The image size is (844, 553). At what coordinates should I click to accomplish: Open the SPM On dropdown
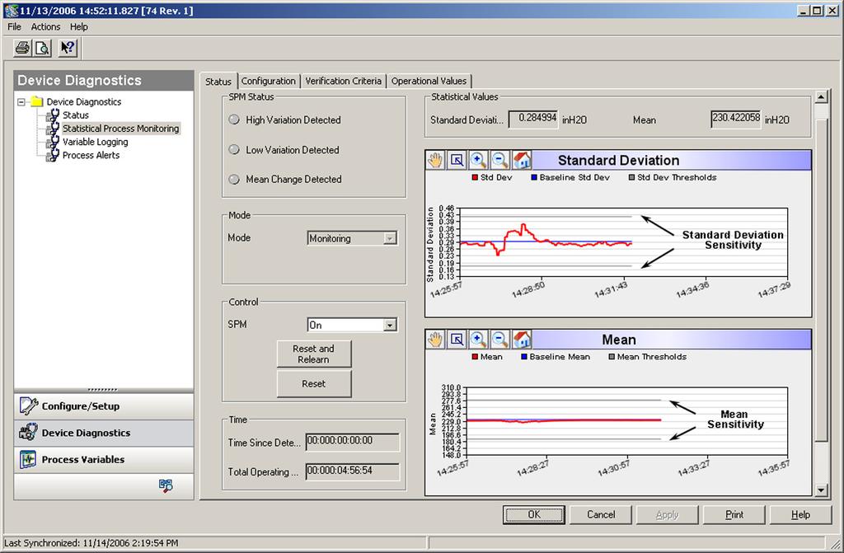pos(390,325)
